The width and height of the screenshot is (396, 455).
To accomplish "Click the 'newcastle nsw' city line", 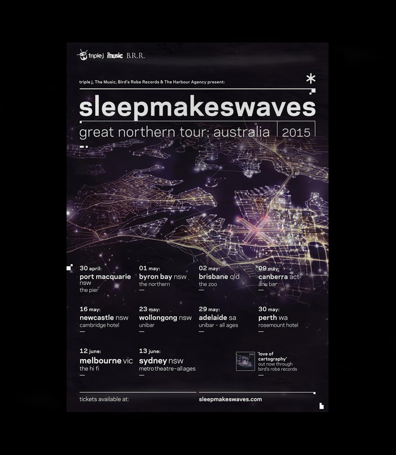I will click(104, 318).
